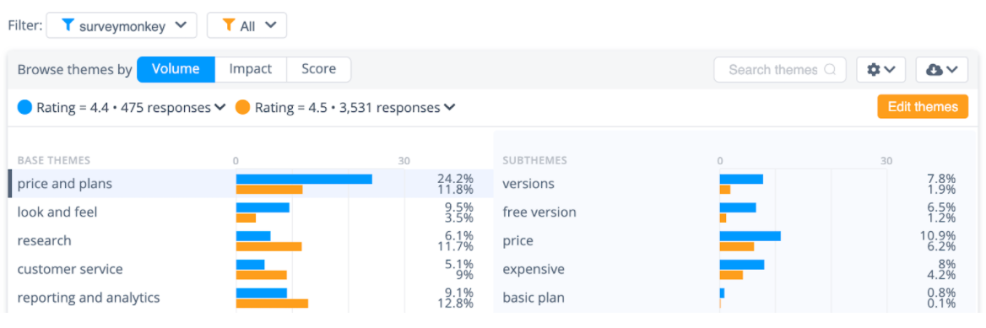Open the cloud download menu
The image size is (986, 328).
point(941,70)
